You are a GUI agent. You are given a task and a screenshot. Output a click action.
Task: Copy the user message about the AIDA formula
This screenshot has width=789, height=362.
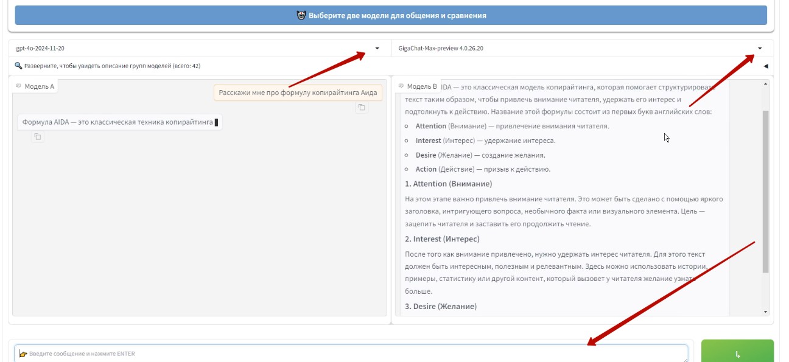click(x=361, y=108)
